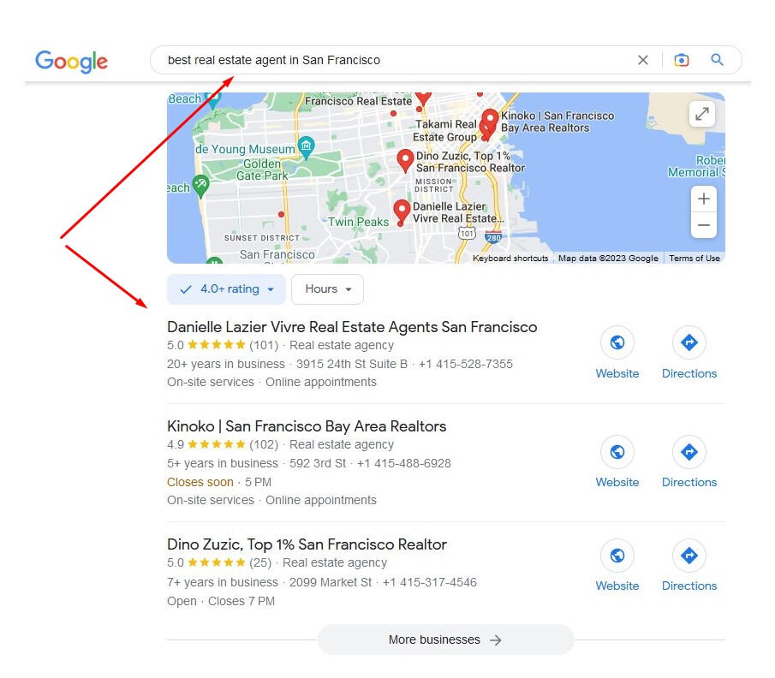
Task: Open Kinoko San Francisco Bay Area Realtors listing
Action: click(x=307, y=426)
